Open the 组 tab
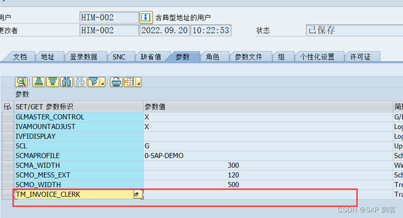 point(281,57)
